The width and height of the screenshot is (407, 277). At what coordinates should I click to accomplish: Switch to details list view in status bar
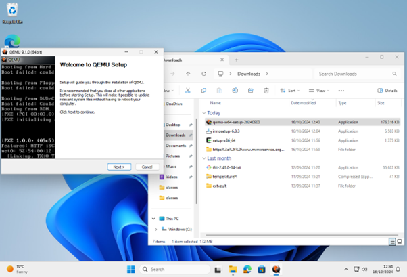[x=392, y=241]
